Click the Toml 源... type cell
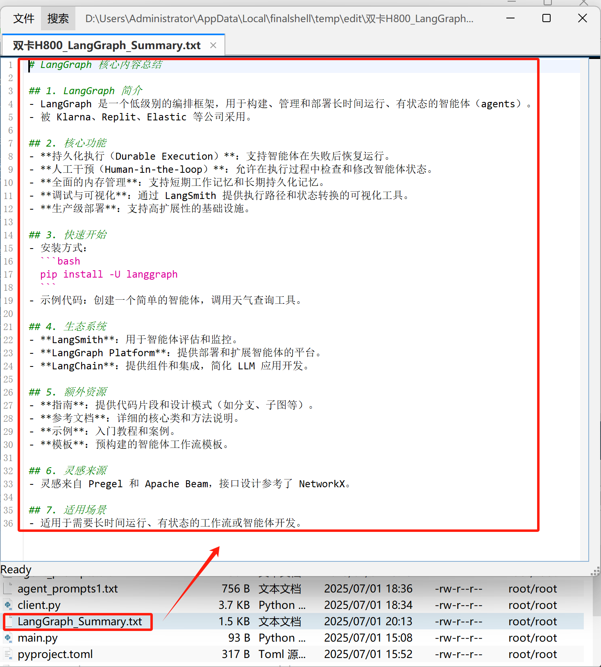This screenshot has width=601, height=667. 282,654
